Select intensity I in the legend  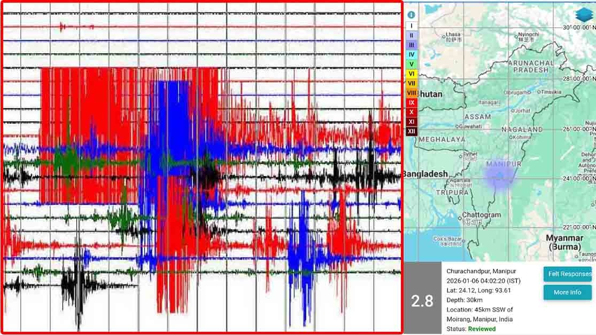[411, 26]
